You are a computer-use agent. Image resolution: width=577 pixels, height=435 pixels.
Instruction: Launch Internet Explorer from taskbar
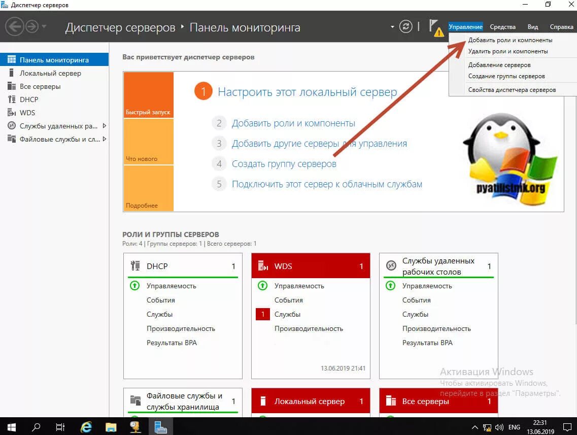pos(86,427)
